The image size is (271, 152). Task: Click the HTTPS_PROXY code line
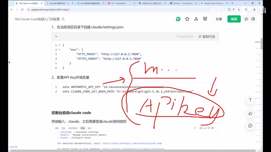point(109,59)
